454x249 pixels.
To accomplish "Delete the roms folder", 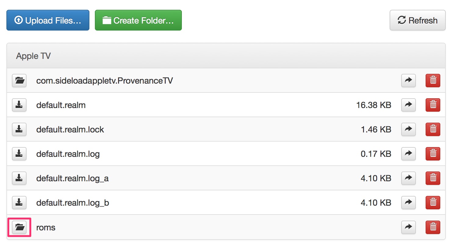I will point(433,227).
